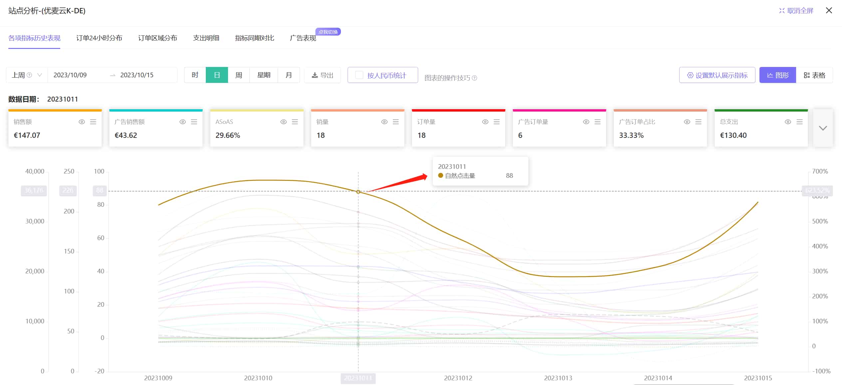This screenshot has width=842, height=385.
Task: Select 月 monthly granularity
Action: pyautogui.click(x=289, y=75)
